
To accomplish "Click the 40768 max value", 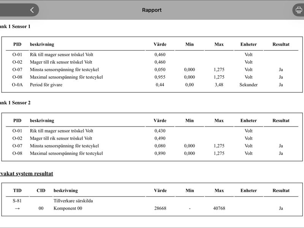I will pos(219,208).
